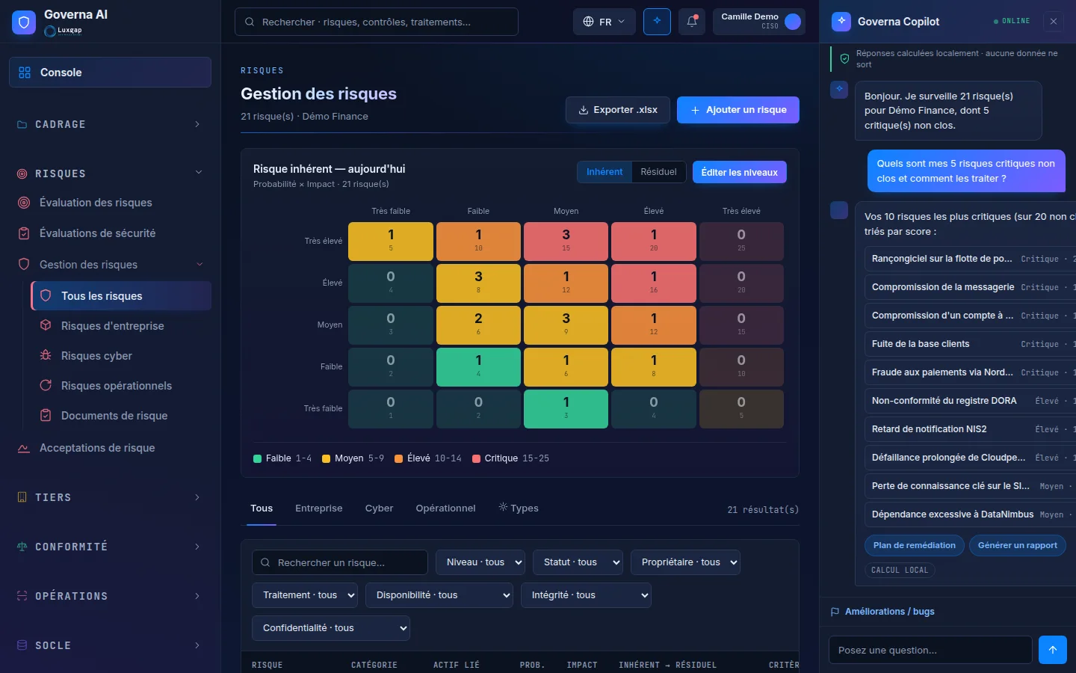Open notifications bell
This screenshot has height=673, width=1076.
click(x=692, y=22)
